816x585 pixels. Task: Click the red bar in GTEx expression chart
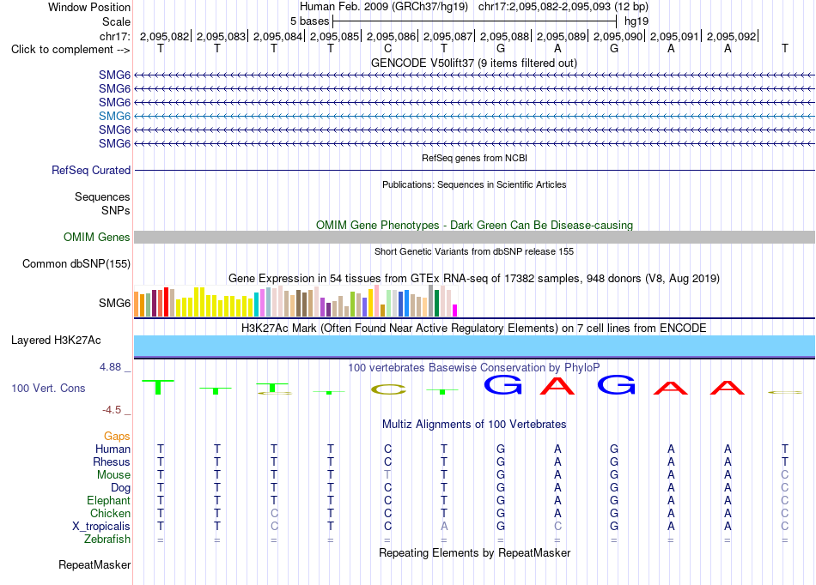166,302
